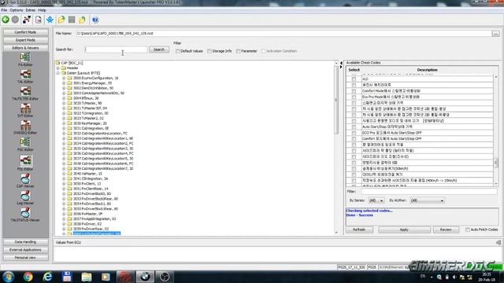This screenshot has width=504, height=283.
Task: Open the file explorer taskbar icon
Action: point(87,277)
